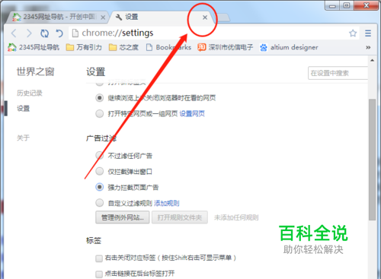Minimize the browser window
Screen dimensions: 381x279
click(x=332, y=5)
